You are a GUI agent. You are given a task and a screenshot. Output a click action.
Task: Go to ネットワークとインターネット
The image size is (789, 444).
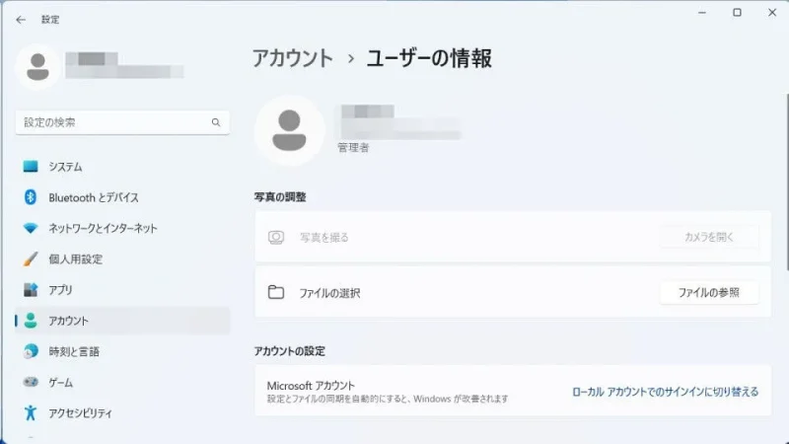coord(122,228)
